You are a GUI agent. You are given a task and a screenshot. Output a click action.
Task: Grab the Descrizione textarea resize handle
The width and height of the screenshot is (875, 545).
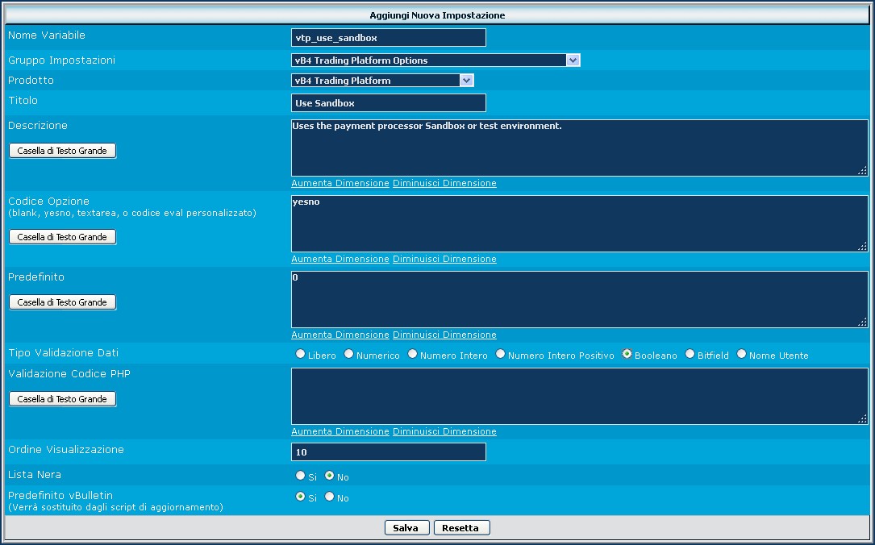pyautogui.click(x=862, y=170)
